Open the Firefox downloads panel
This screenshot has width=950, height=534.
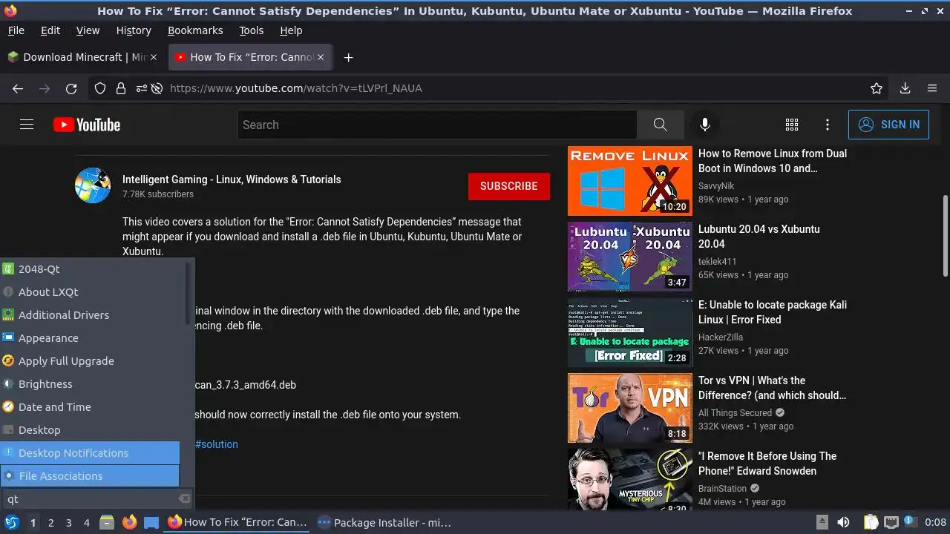tap(905, 88)
